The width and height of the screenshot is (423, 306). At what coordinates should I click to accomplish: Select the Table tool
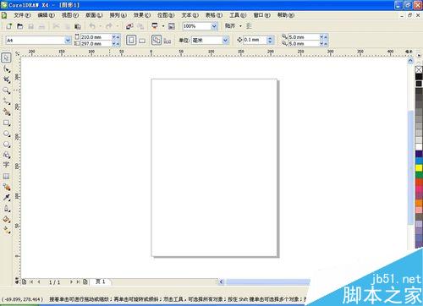point(6,177)
